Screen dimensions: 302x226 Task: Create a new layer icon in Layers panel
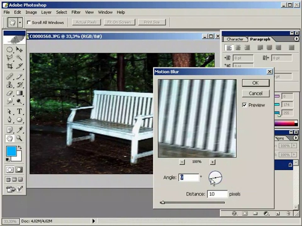pos(277,213)
